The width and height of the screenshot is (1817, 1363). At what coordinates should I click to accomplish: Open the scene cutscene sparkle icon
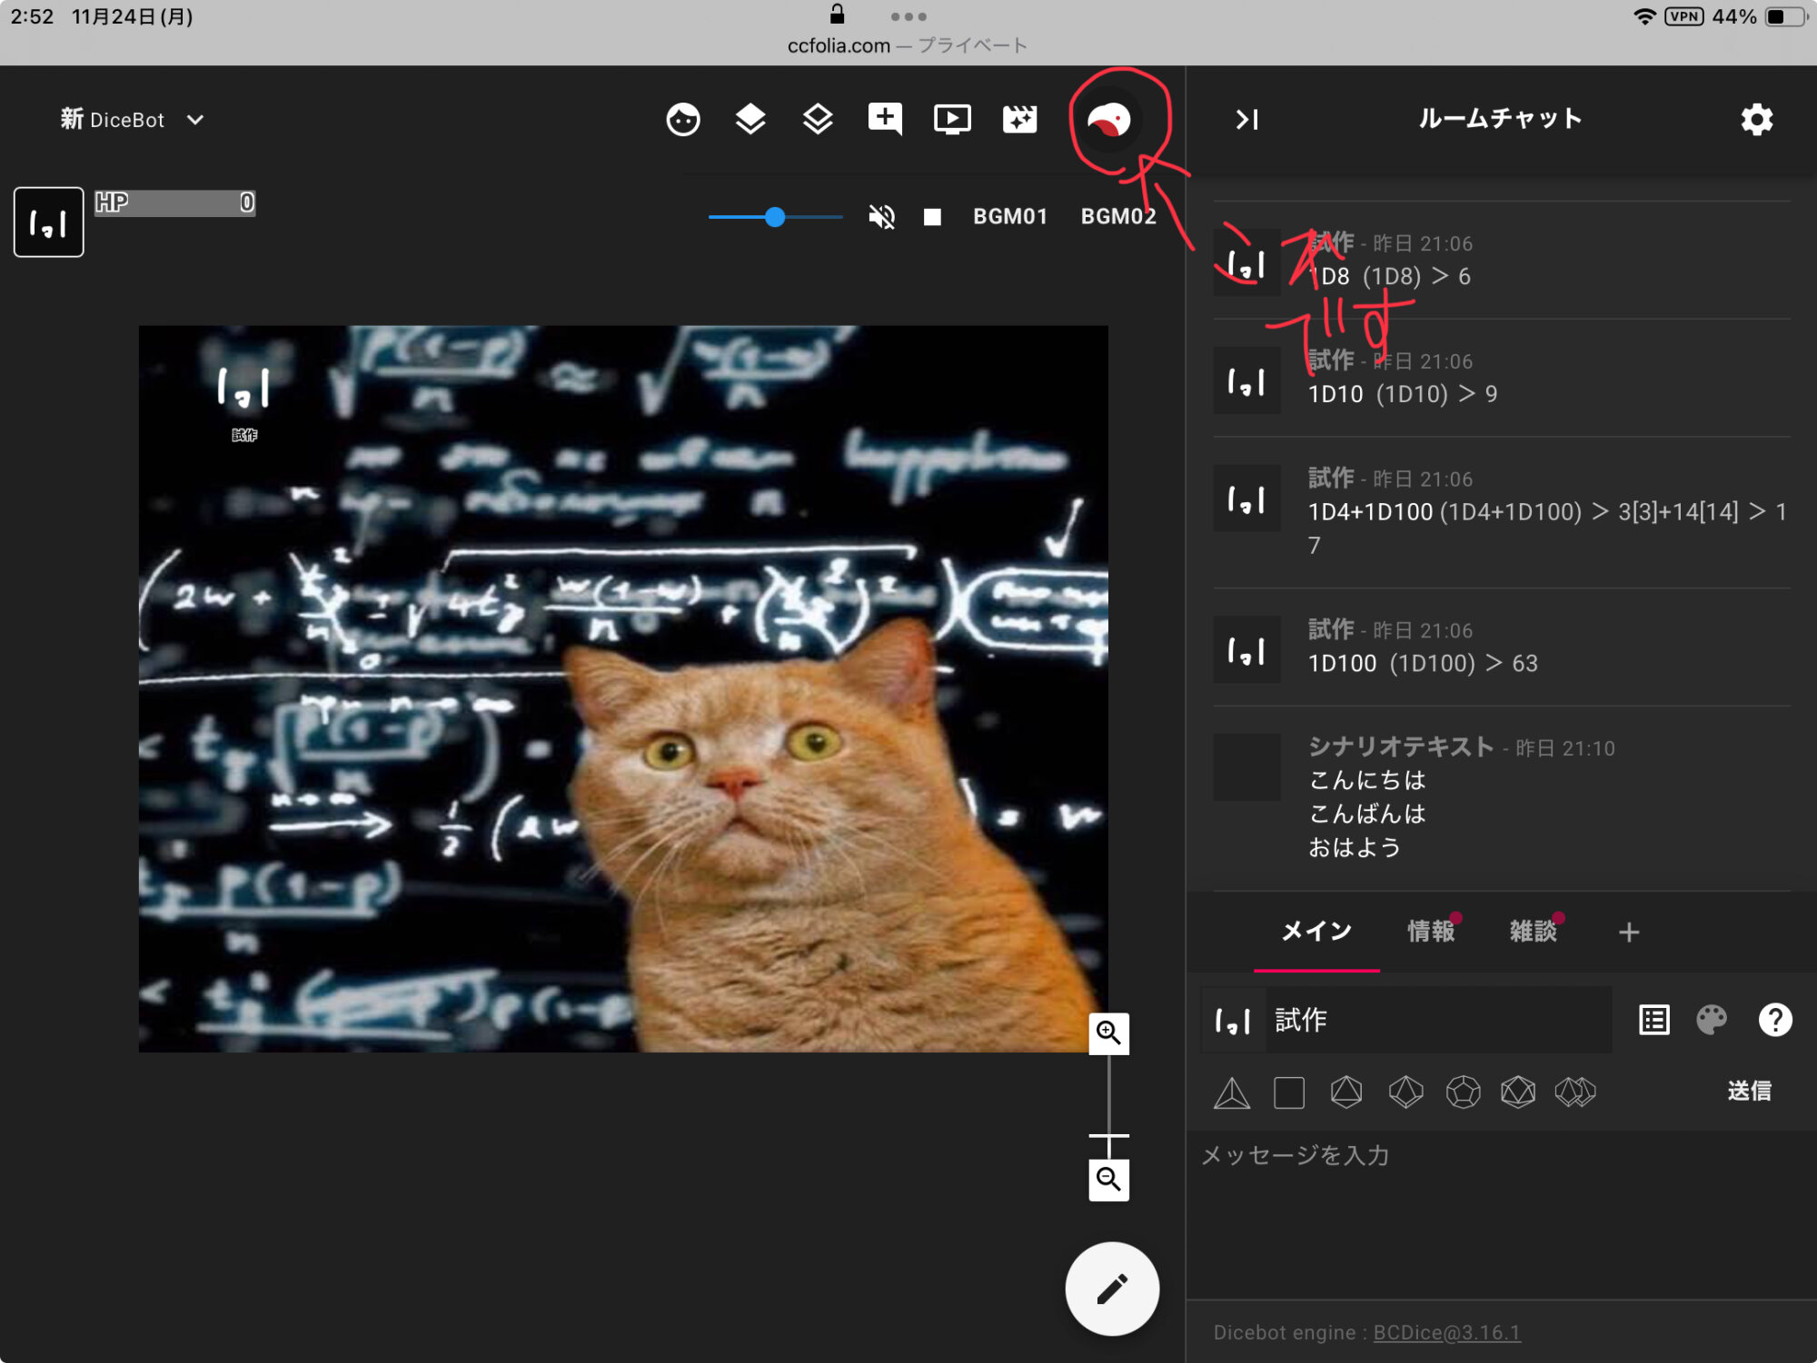coord(1019,120)
